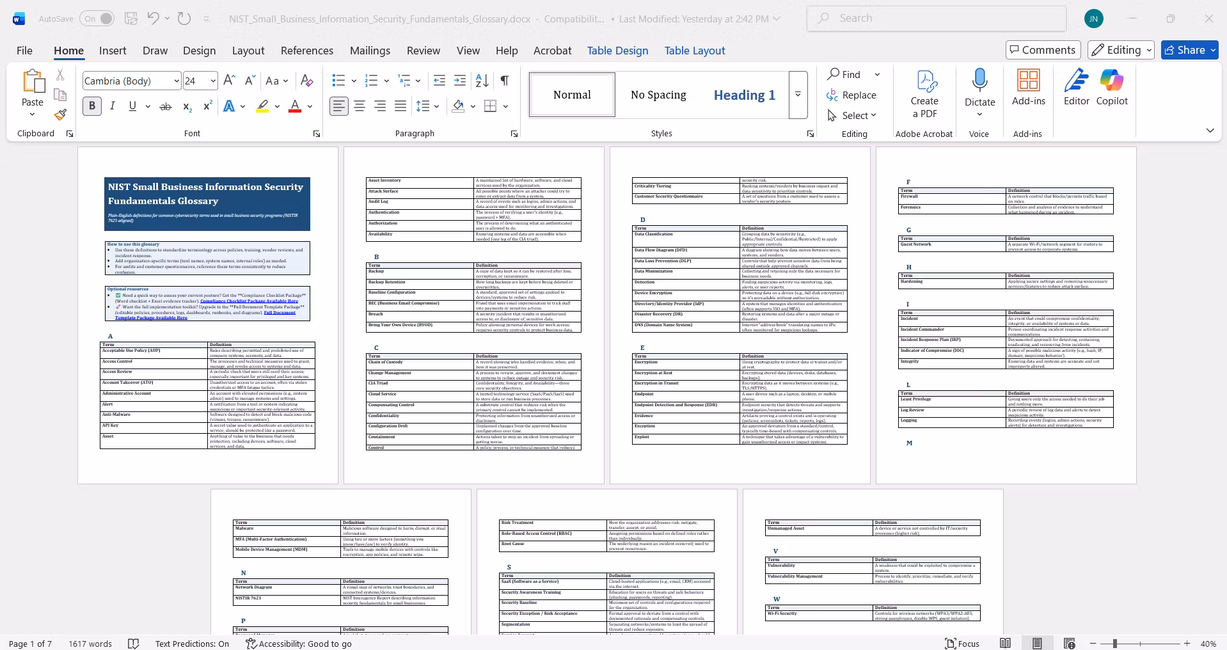Sort the selected text
The image size is (1227, 650).
(482, 81)
